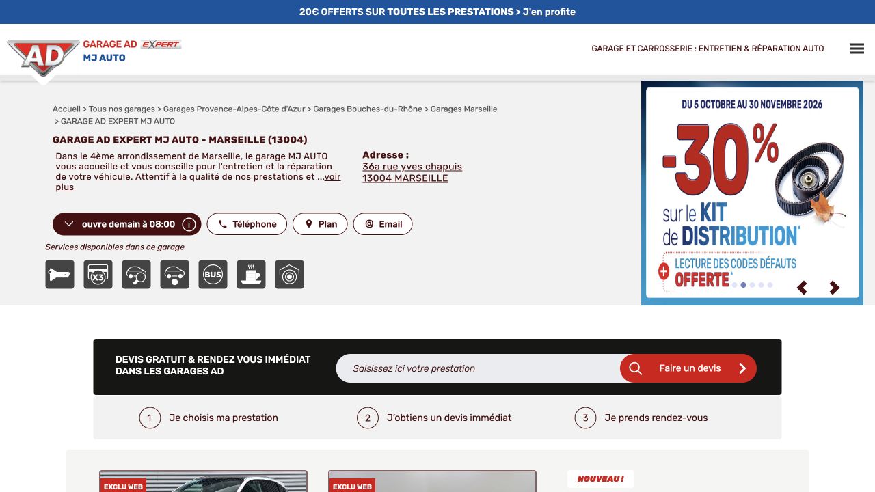Expand opening hours 'ouvre demain à 08:00'
Image resolution: width=875 pixels, height=492 pixels.
tap(127, 224)
